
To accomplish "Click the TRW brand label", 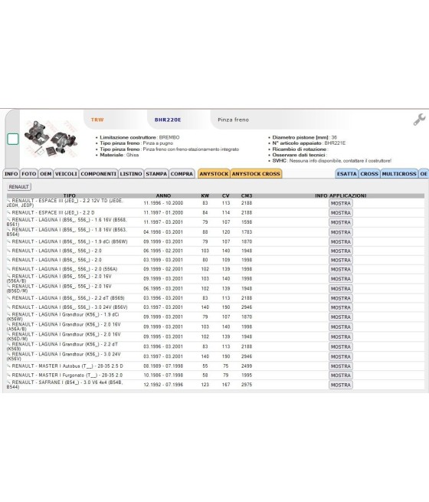I will (97, 120).
